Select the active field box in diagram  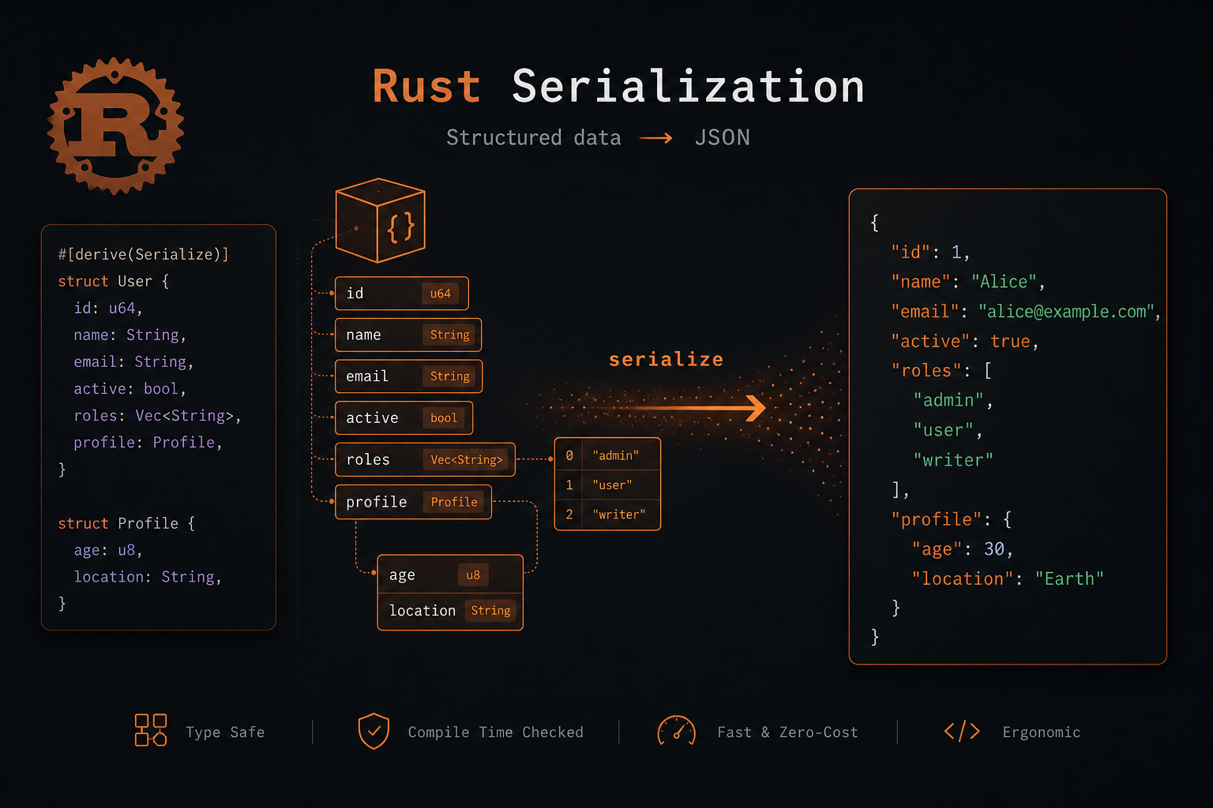tap(404, 417)
